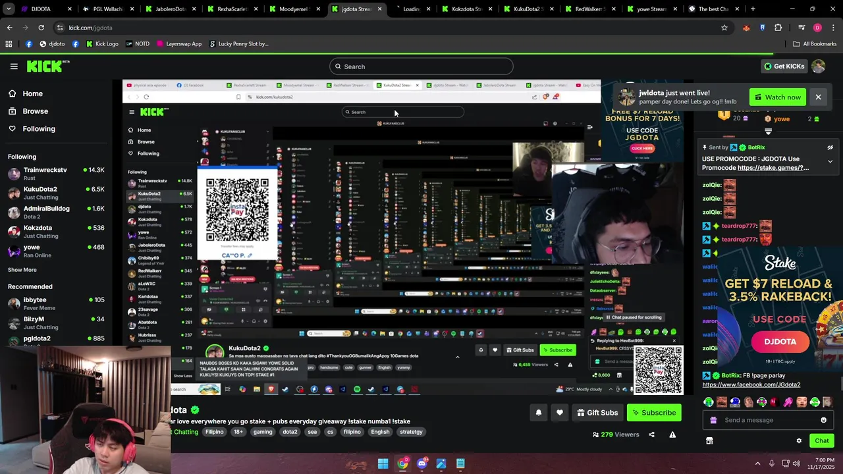Open the Chrome apps grid icon
Screen dimensions: 843x474
[x=9, y=44]
